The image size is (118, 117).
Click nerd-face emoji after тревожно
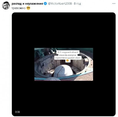[x=28, y=8]
